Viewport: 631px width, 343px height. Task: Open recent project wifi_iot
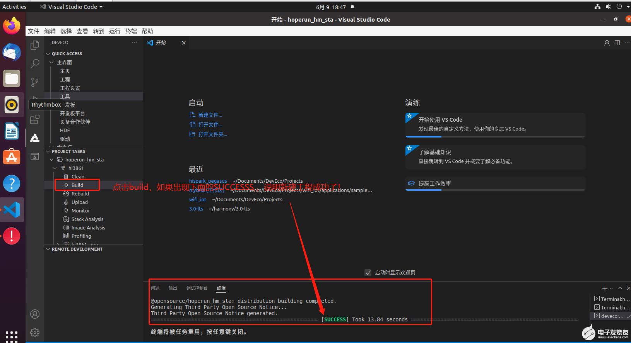[198, 199]
